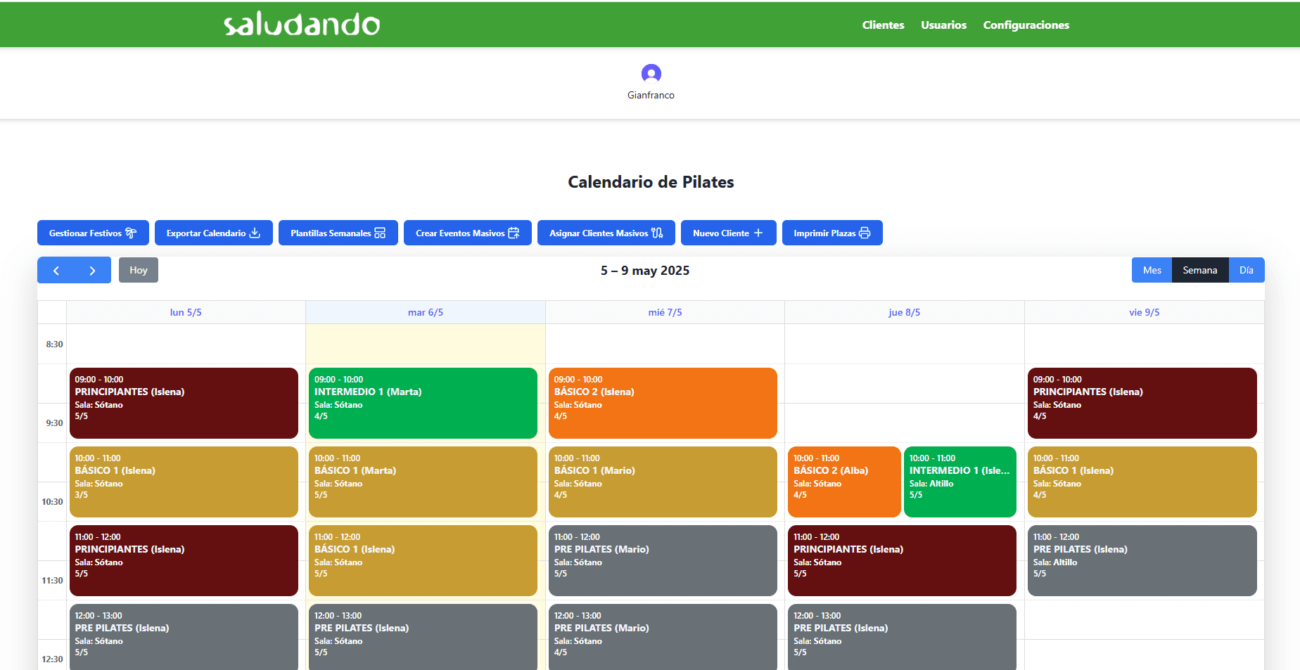Click the assign icon on Asignar Clientes Masivos
The image size is (1300, 670).
pos(656,233)
